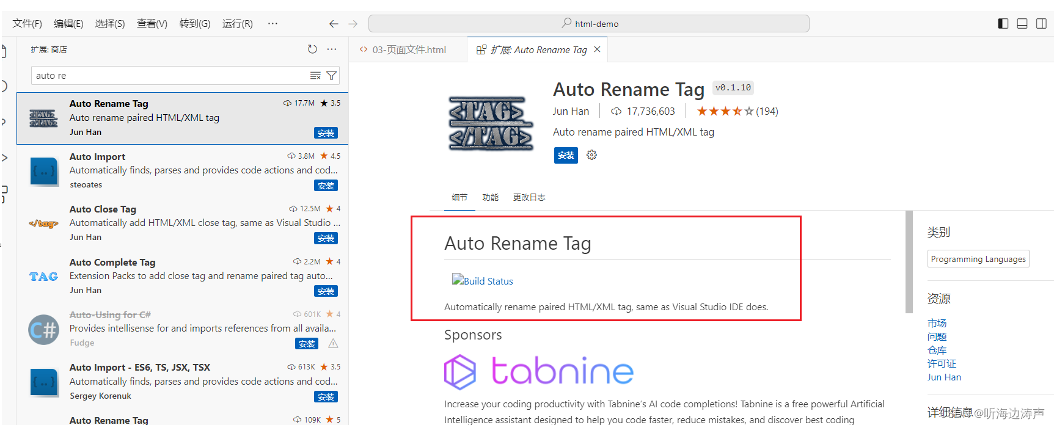The height and width of the screenshot is (425, 1054).
Task: Click publisher Jun Han in the extension header
Action: tap(571, 111)
